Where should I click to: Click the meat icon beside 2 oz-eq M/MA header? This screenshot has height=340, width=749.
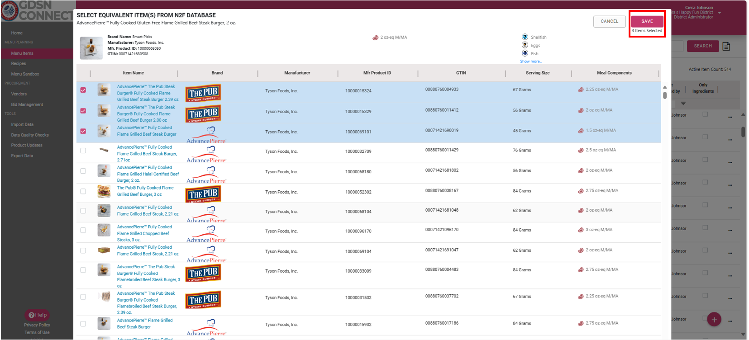click(x=375, y=38)
